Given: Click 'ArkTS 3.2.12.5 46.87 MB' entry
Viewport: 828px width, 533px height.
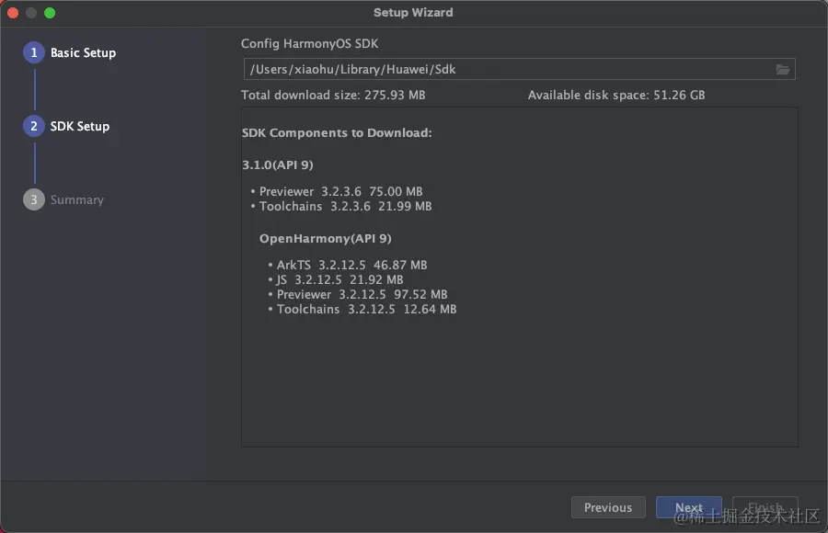Looking at the screenshot, I should (351, 265).
